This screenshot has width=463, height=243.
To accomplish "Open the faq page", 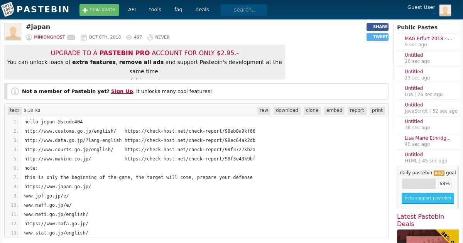I will click(178, 10).
